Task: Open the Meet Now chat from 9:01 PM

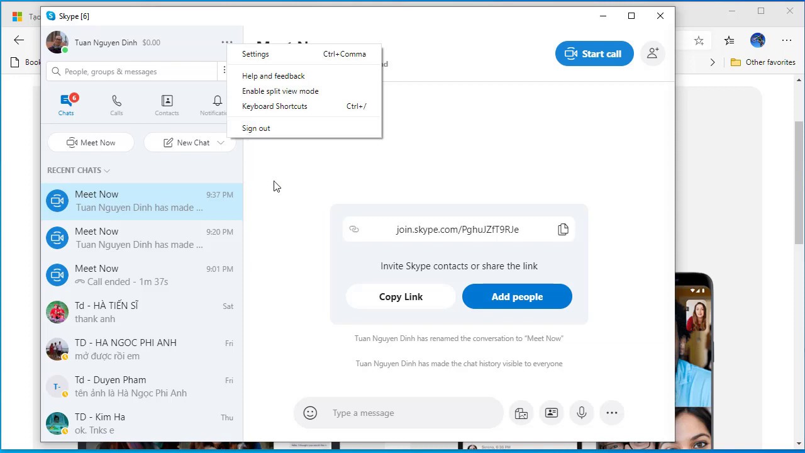Action: tap(142, 276)
